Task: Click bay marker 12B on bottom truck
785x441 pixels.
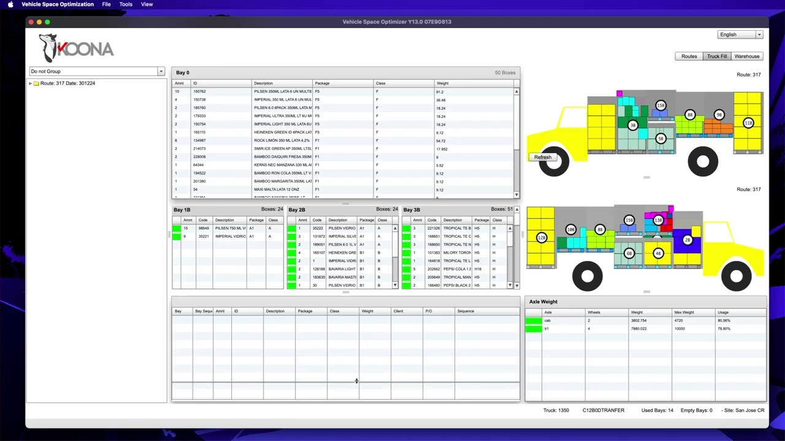Action: [x=542, y=238]
